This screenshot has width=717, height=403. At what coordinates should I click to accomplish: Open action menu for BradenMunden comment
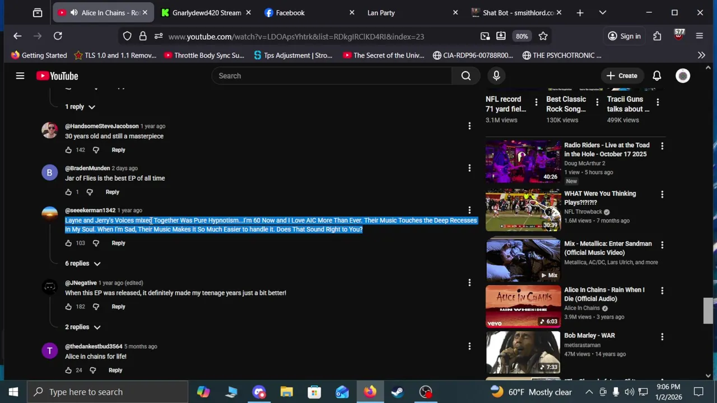469,168
